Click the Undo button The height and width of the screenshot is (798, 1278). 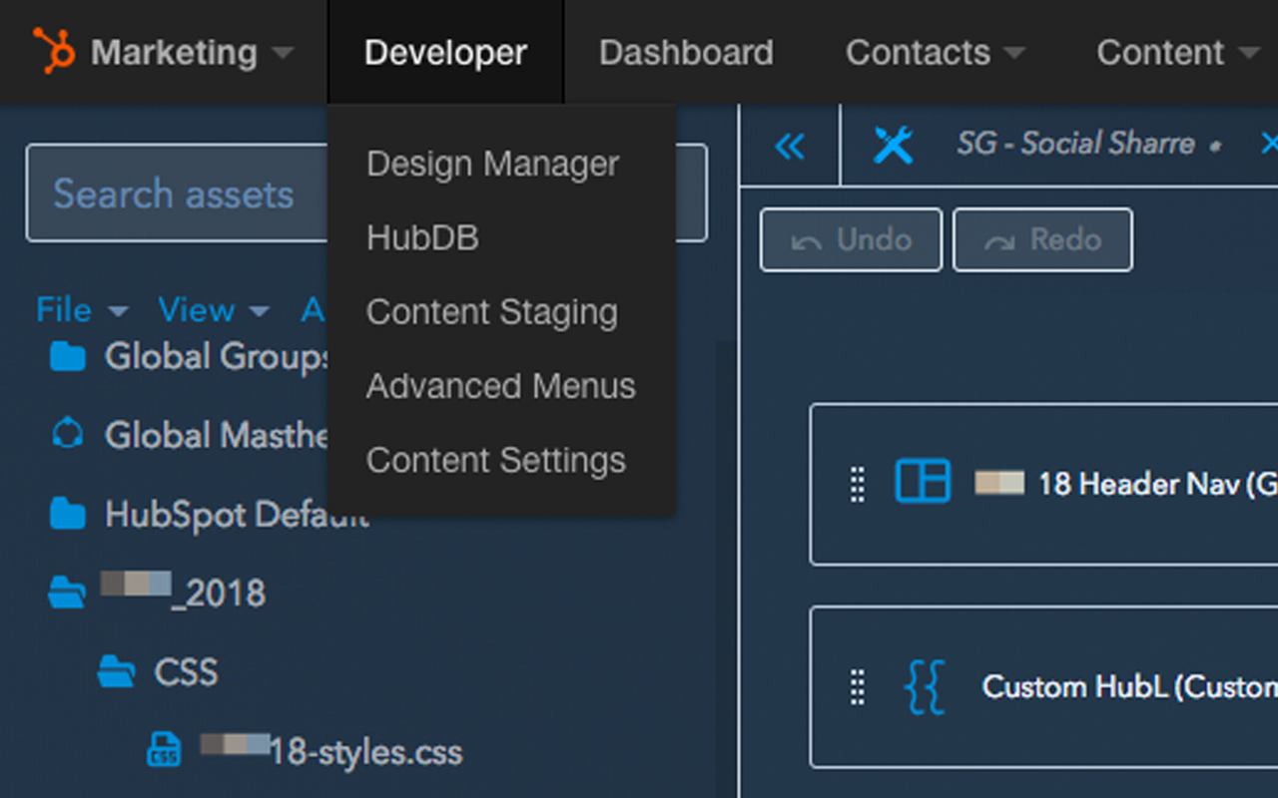(851, 239)
